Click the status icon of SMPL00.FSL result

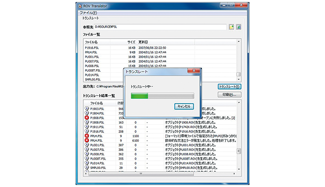click(x=87, y=168)
